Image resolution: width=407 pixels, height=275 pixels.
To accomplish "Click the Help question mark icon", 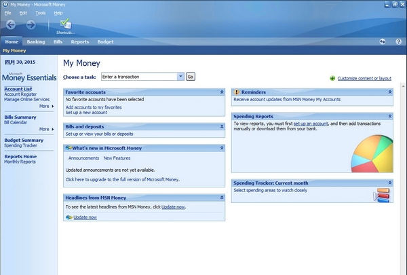I will click(399, 41).
